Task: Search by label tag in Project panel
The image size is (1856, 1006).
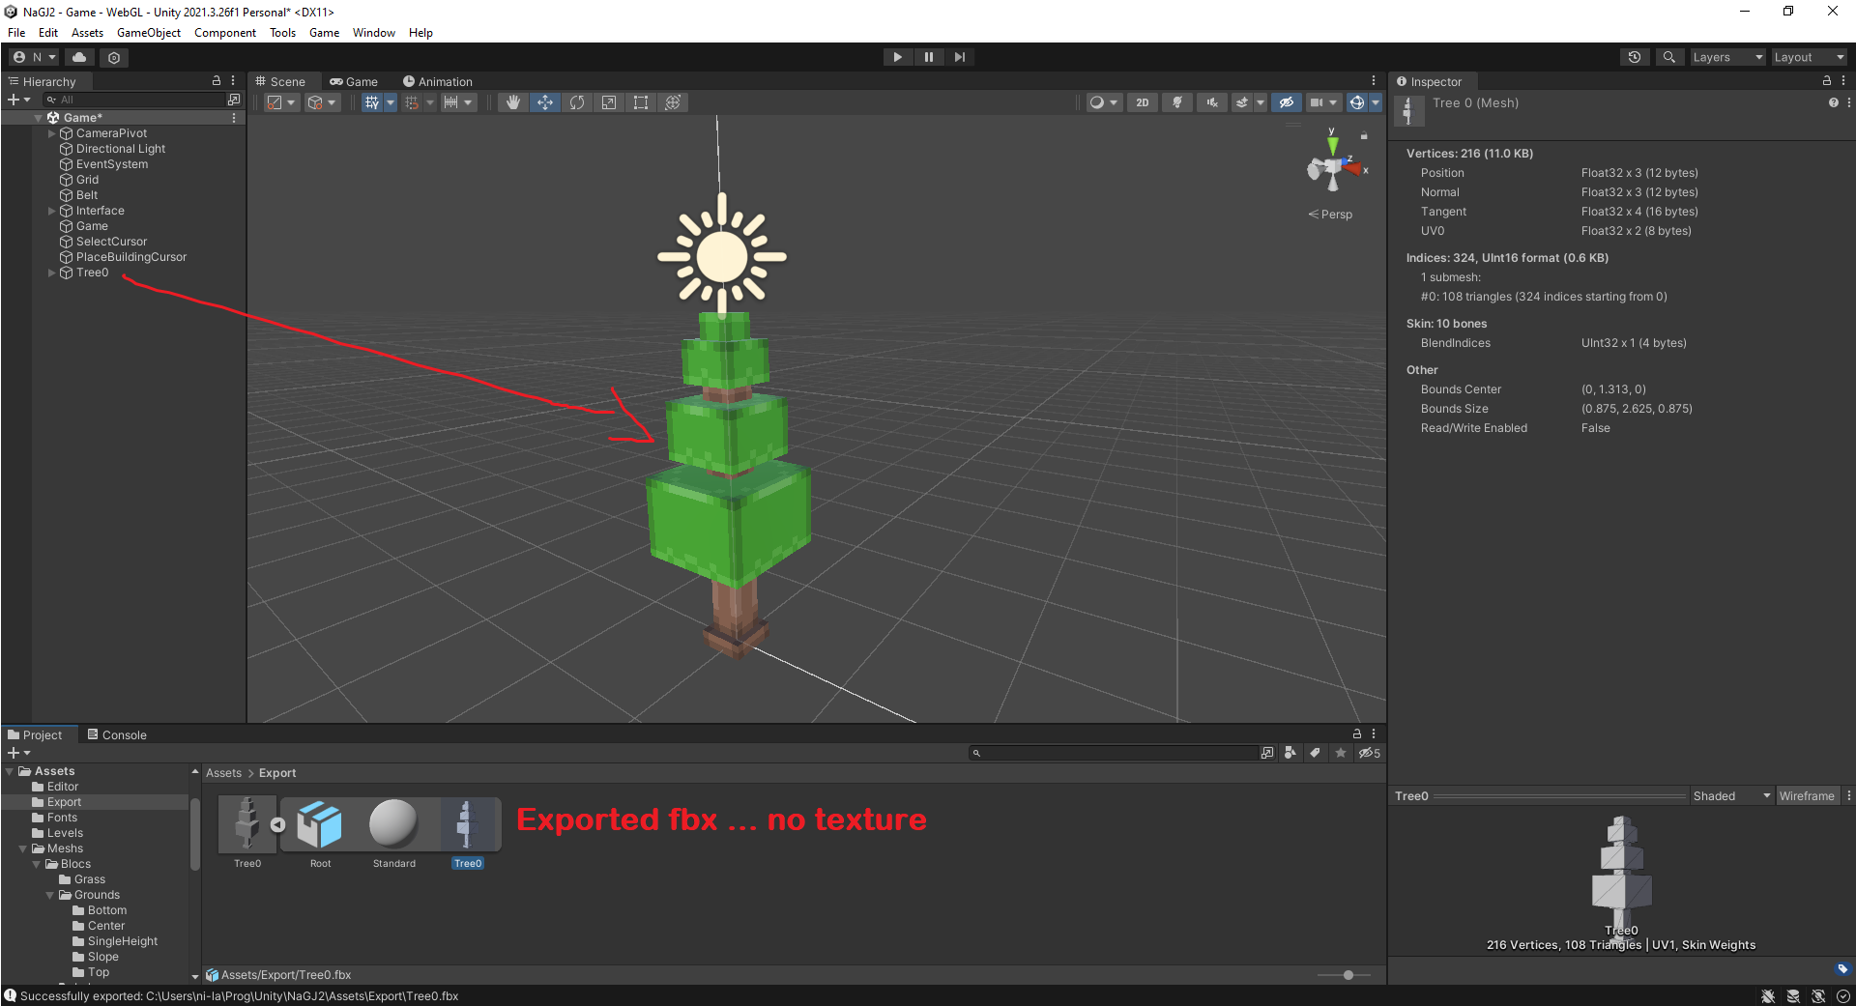Action: 1315,753
